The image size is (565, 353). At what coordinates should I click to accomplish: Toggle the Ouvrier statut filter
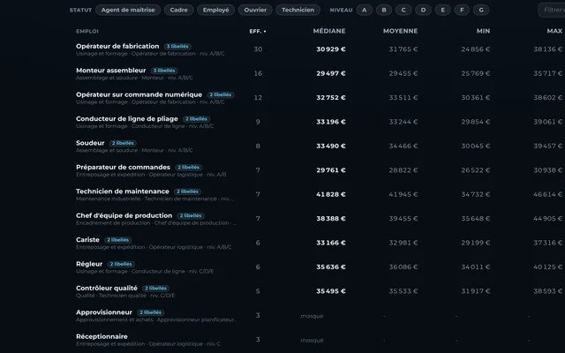click(x=255, y=10)
